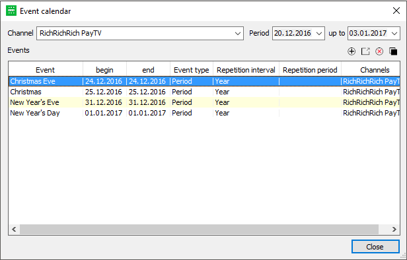The height and width of the screenshot is (260, 407).
Task: Sort by the end column header
Action: click(x=148, y=70)
